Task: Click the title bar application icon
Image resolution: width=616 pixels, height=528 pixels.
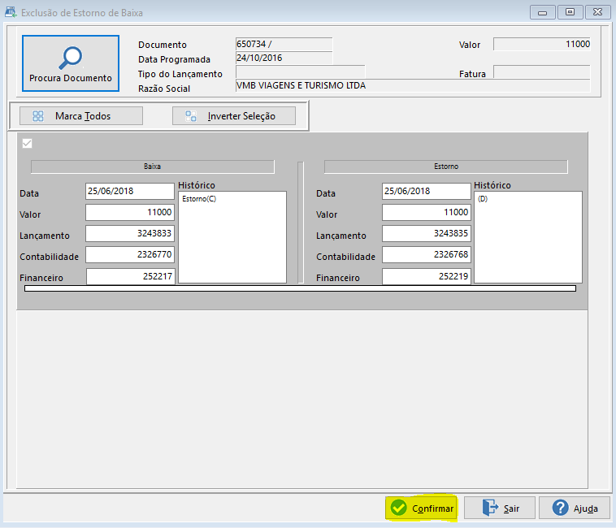Action: (11, 12)
